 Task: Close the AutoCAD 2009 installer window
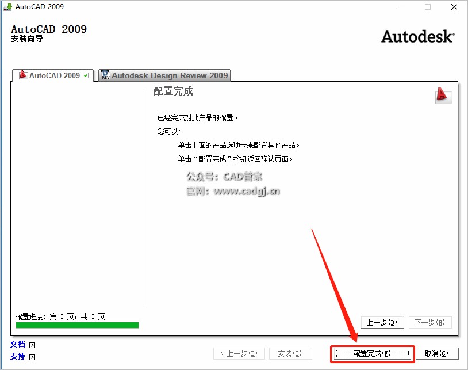(454, 7)
